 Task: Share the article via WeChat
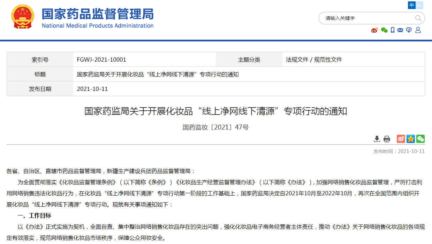pos(420,139)
